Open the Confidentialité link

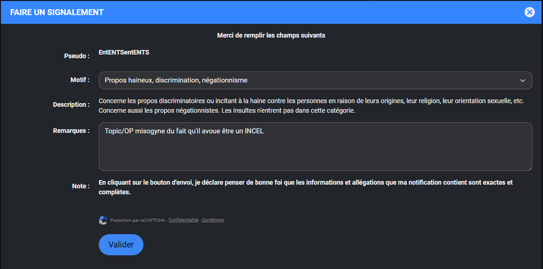pos(183,220)
